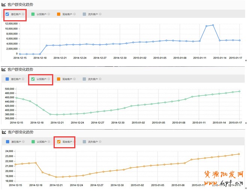The width and height of the screenshot is (247, 191).
Task: Click trend chart icon in bottom panel title
Action: click(x=4, y=132)
